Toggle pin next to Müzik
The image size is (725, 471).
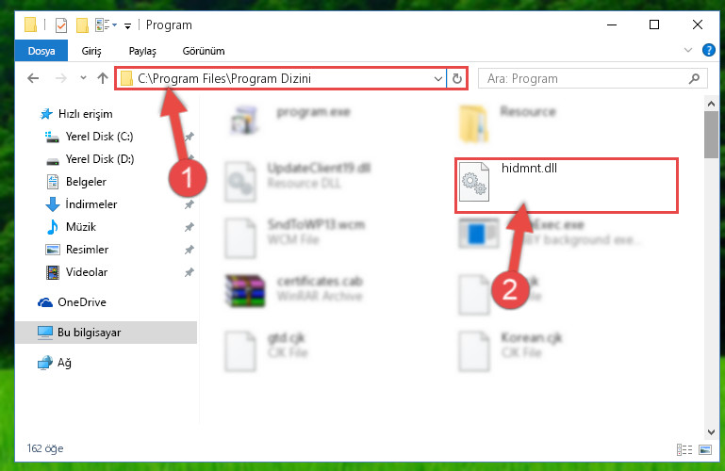click(189, 227)
